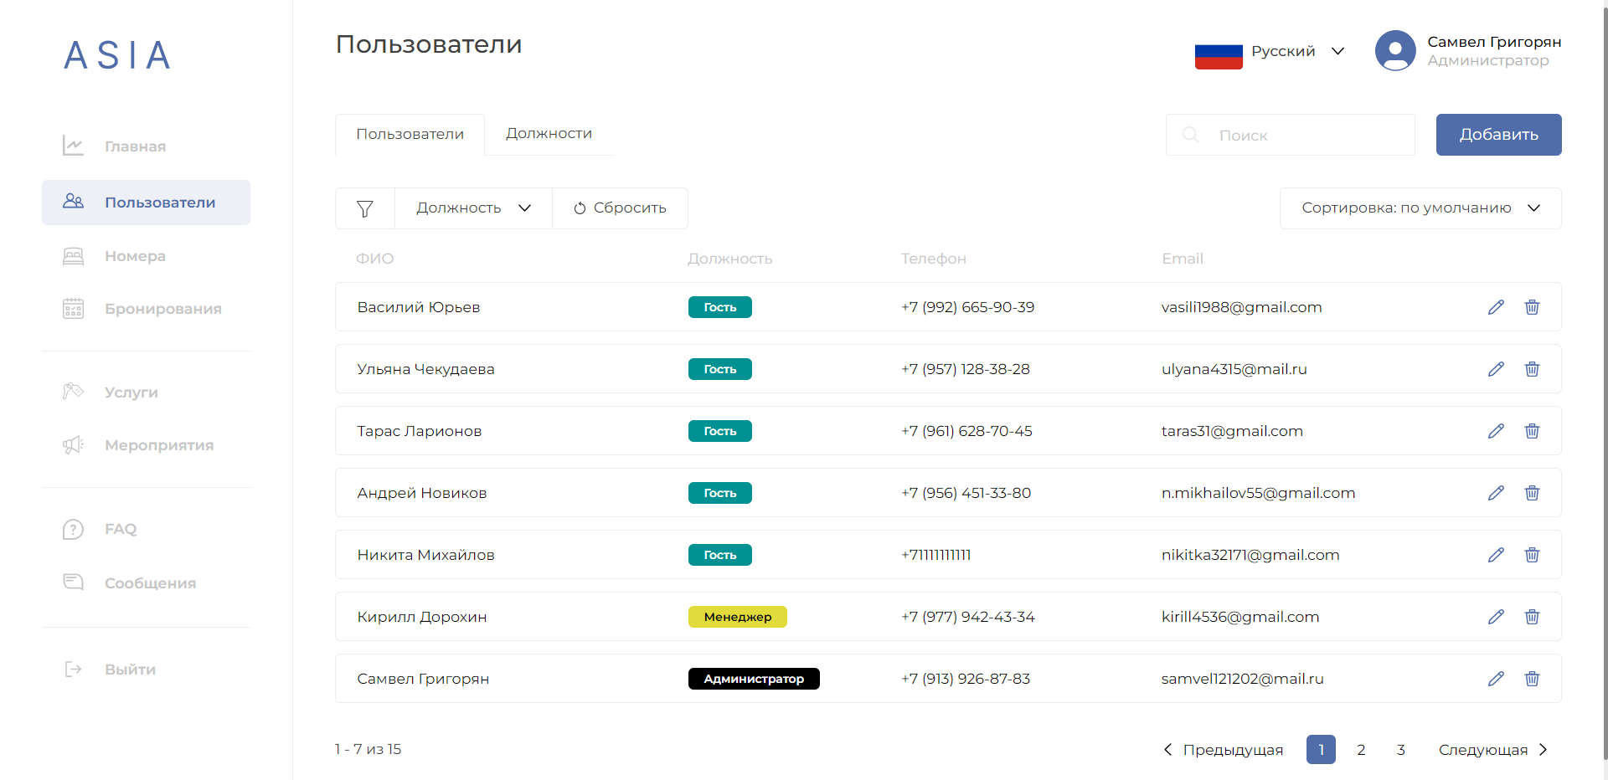Delete Кирилл Дорохин using the trash icon
The width and height of the screenshot is (1608, 780).
(x=1533, y=617)
